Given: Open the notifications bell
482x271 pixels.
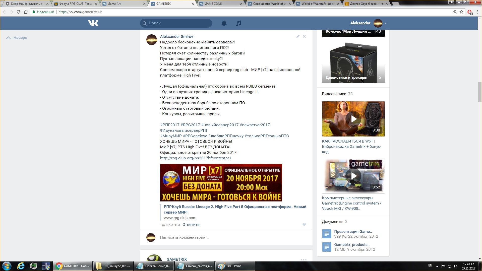Looking at the screenshot, I should 224,23.
